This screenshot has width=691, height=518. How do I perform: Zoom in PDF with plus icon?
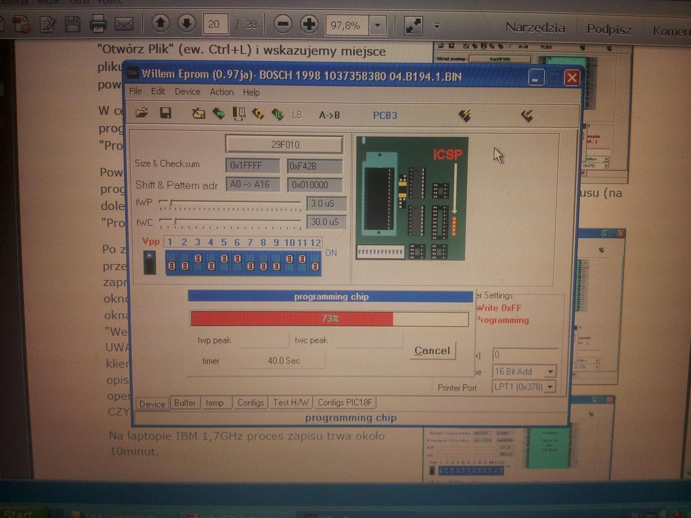309,24
